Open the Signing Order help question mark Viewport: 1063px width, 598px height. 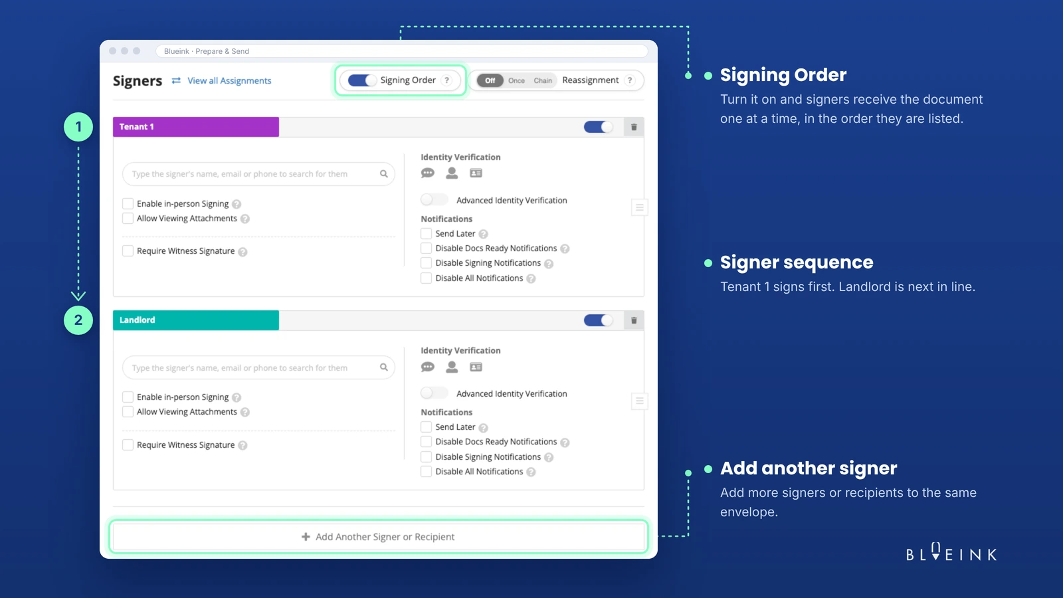(447, 80)
